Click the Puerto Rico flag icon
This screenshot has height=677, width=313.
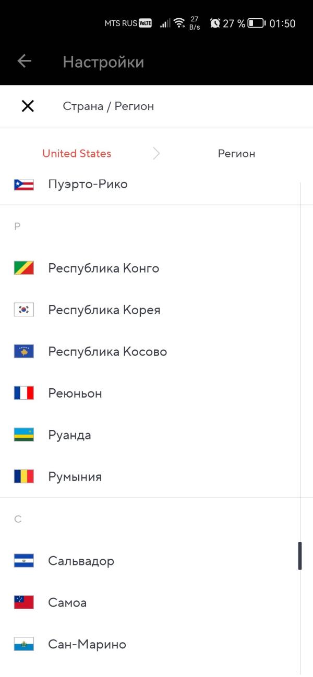click(x=24, y=184)
